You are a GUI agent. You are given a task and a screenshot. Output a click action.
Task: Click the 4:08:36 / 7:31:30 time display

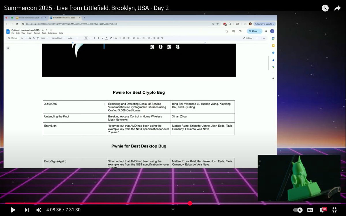tap(63, 210)
